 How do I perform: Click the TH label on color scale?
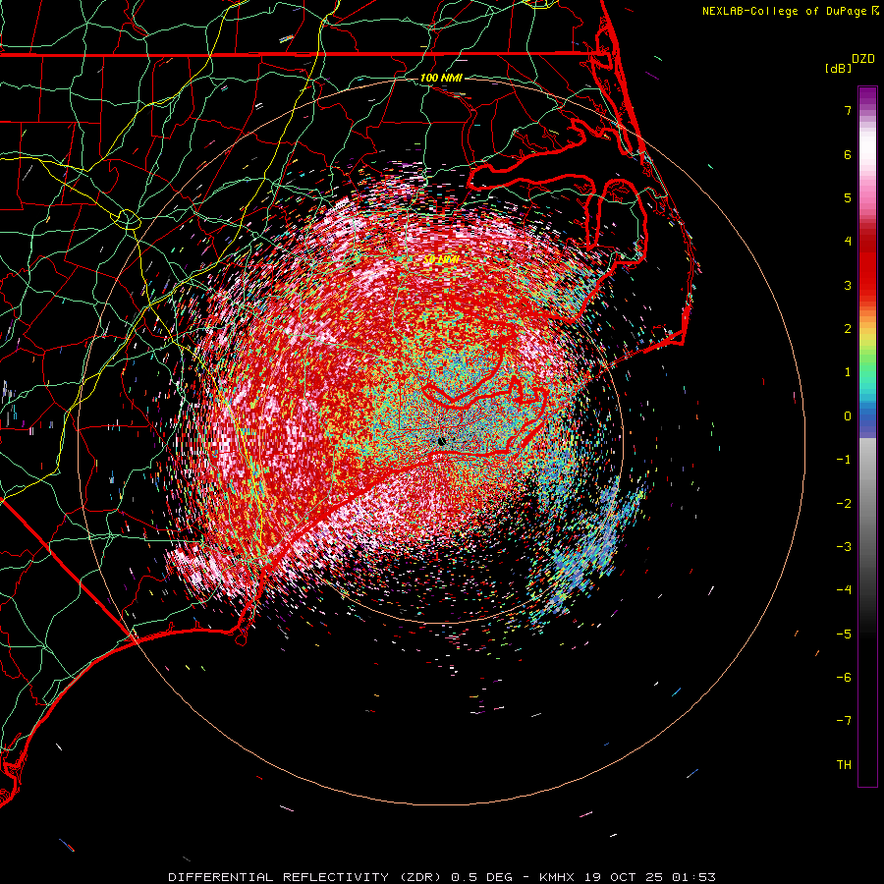point(844,765)
